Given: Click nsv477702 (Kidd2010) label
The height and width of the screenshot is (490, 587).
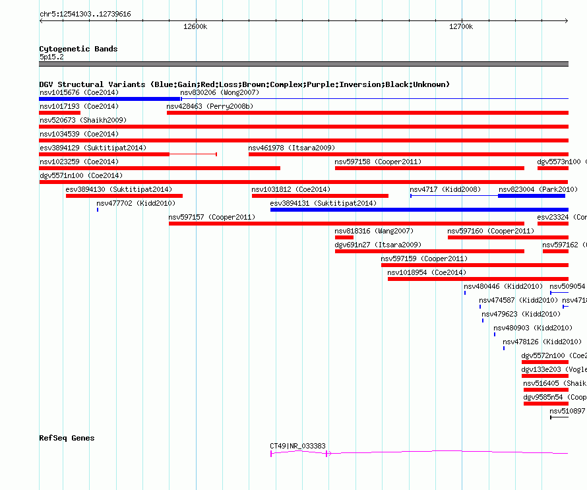Looking at the screenshot, I should coord(136,203).
